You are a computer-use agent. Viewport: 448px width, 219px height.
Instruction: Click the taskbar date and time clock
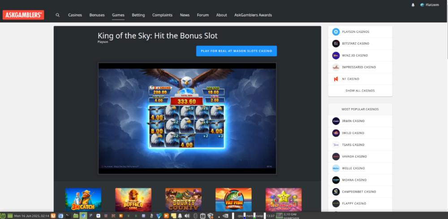coord(31,215)
